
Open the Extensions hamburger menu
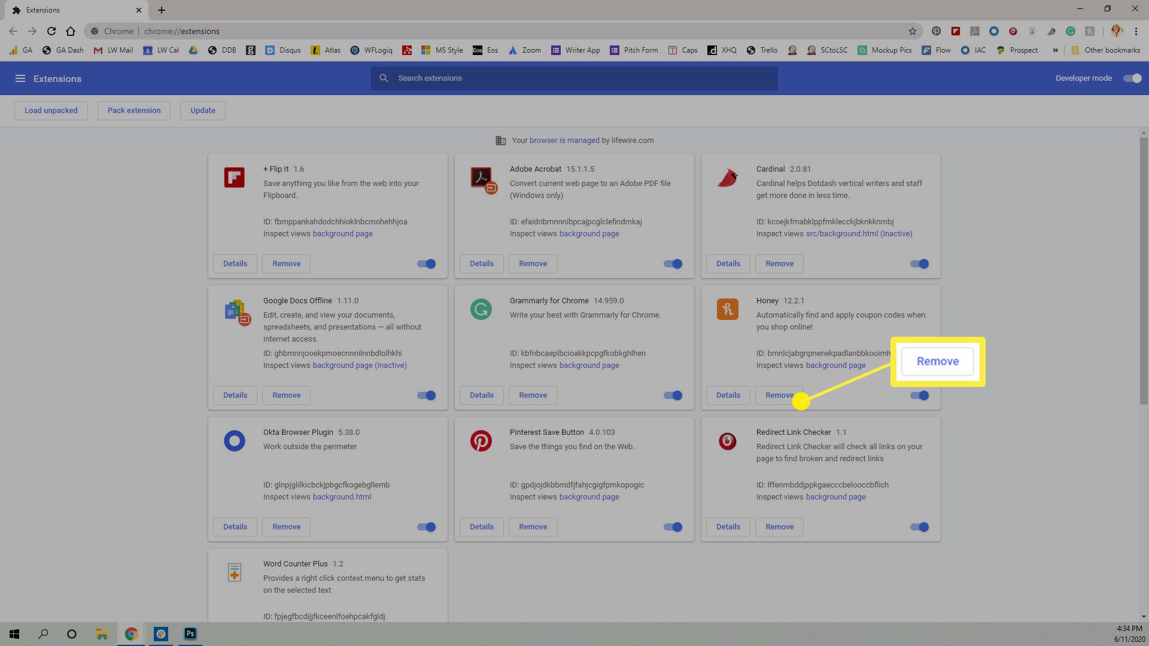(x=20, y=78)
